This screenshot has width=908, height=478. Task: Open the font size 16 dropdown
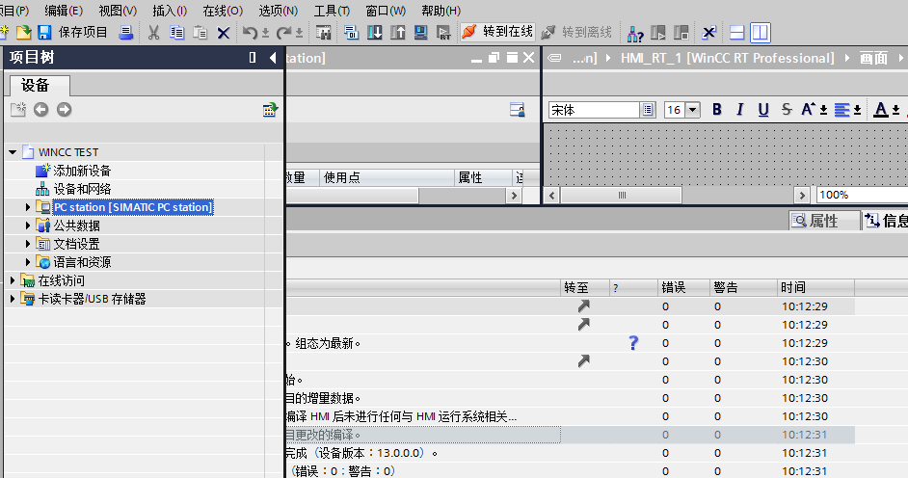pyautogui.click(x=693, y=110)
